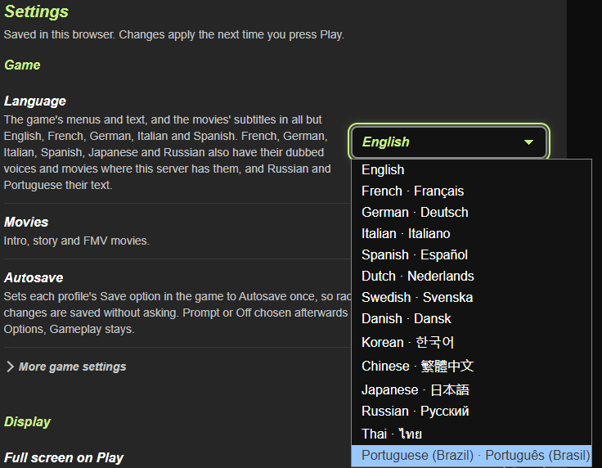Click 'Intro, story and FMV movies.' description
The image size is (602, 468).
76,241
